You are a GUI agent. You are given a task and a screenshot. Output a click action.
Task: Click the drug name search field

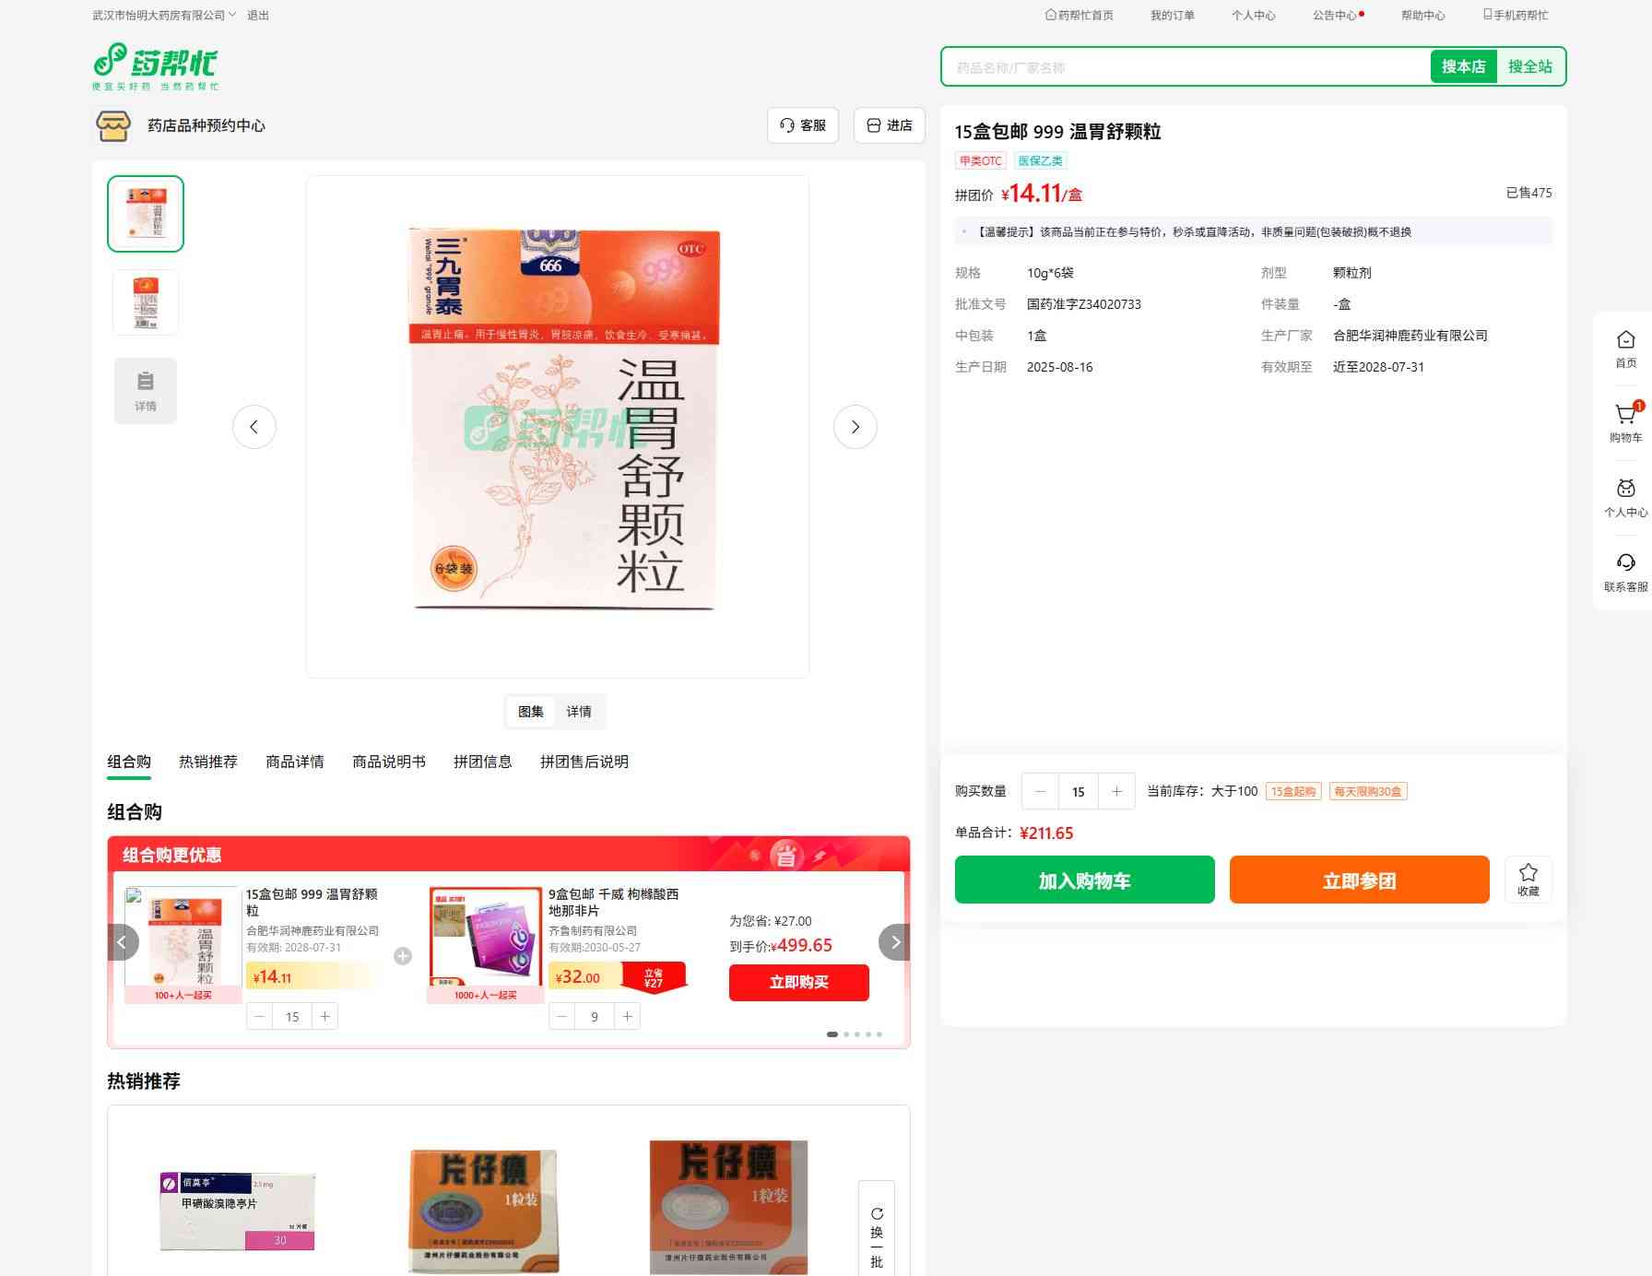tap(1185, 67)
